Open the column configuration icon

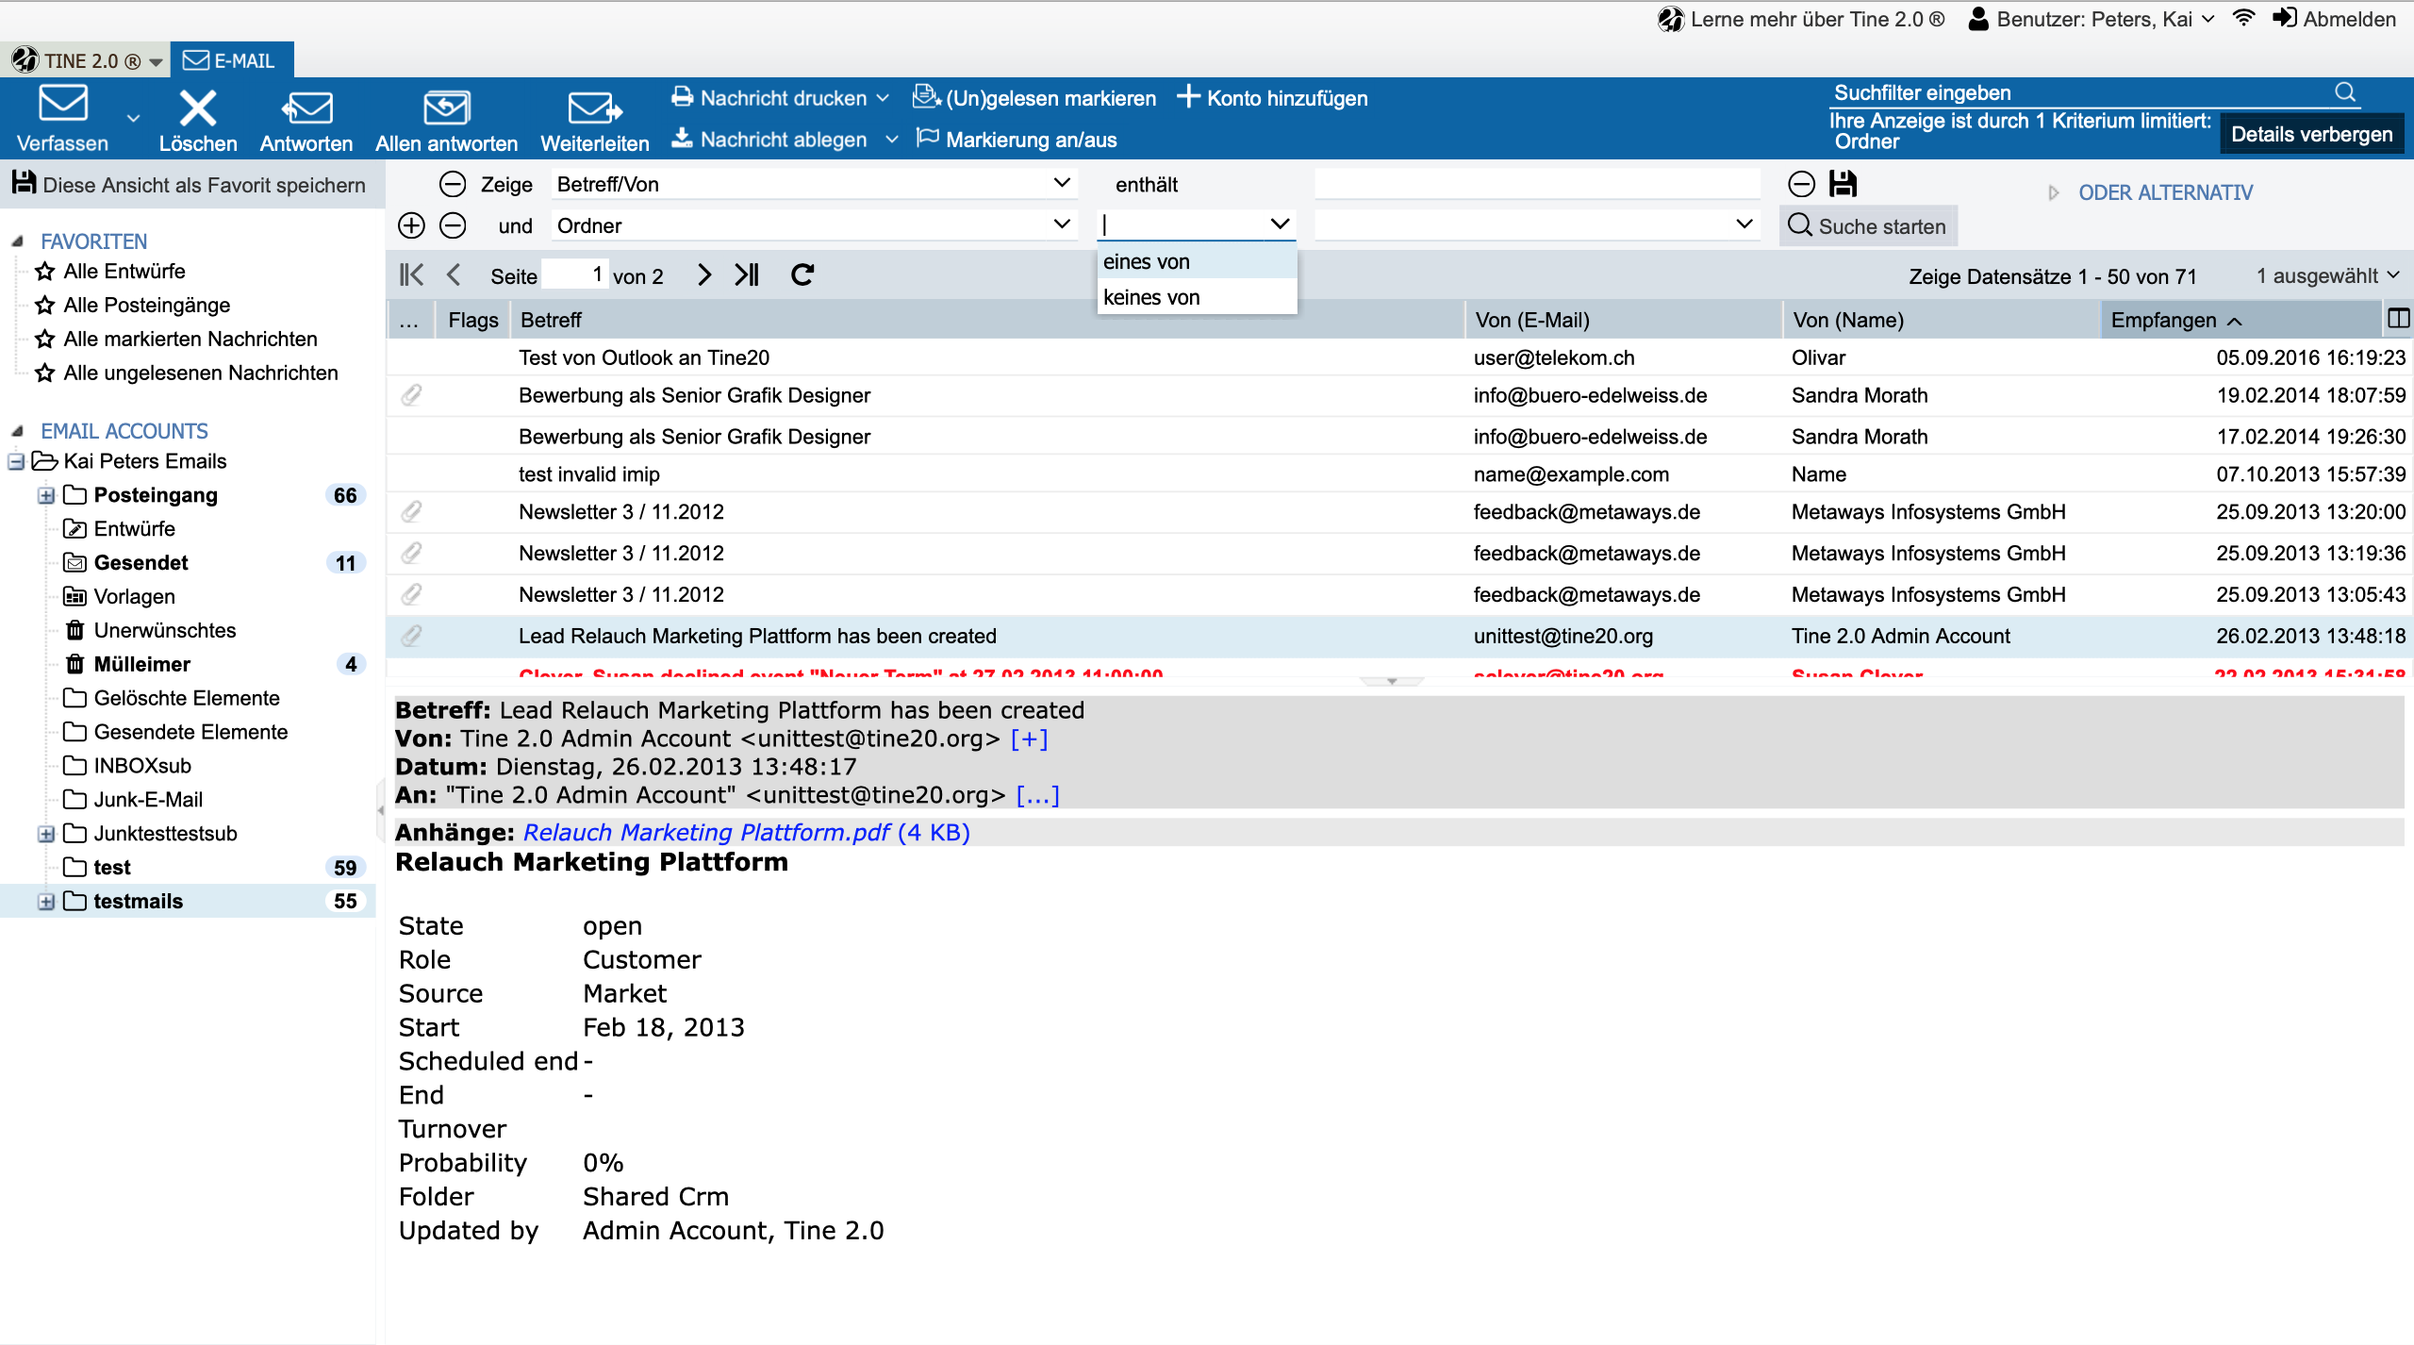(2398, 319)
